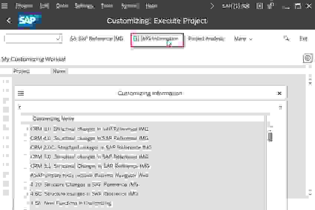The width and height of the screenshot is (315, 210).
Task: Select the CRM 2007 structural changes row
Action: click(91, 147)
